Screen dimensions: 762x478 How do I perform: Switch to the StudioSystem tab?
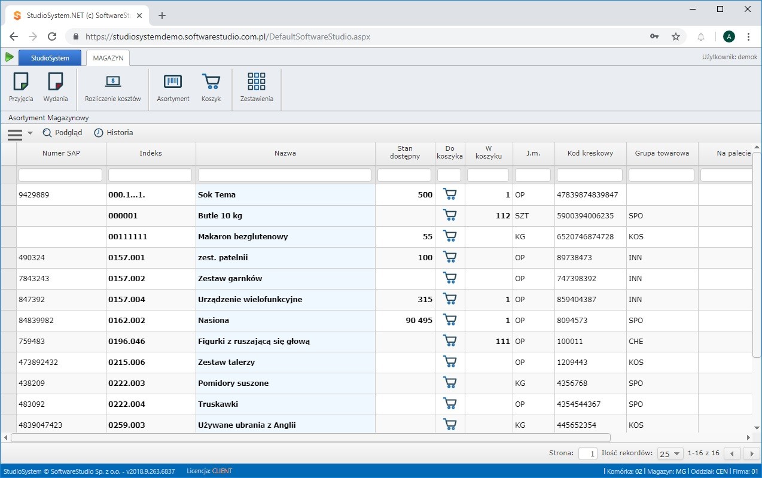tap(50, 58)
